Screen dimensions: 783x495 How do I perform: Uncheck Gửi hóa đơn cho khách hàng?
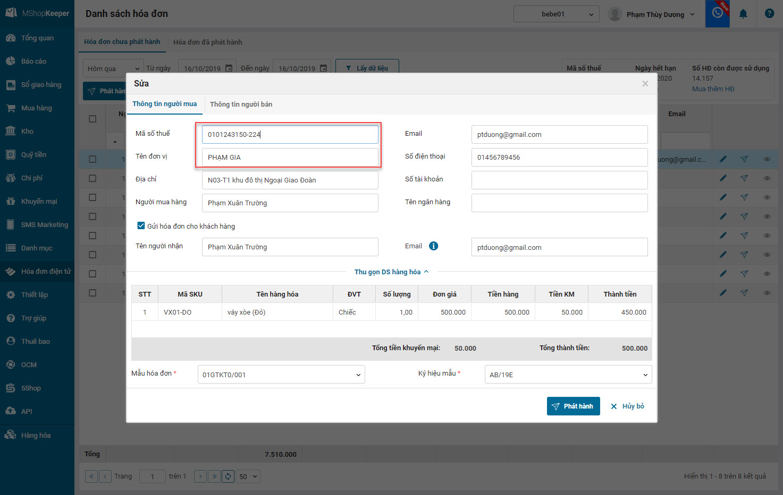(141, 225)
